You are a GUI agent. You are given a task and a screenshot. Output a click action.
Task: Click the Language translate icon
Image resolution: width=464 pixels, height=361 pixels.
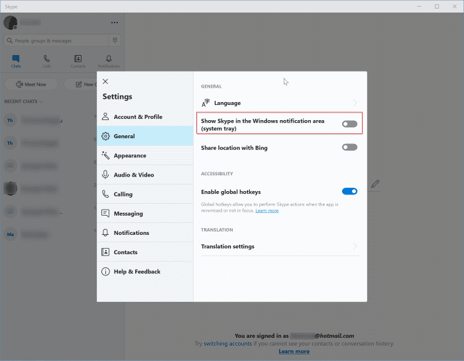(205, 103)
